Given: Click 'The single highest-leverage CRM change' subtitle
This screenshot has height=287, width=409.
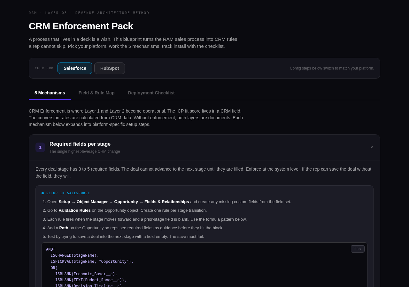Looking at the screenshot, I should [85, 151].
